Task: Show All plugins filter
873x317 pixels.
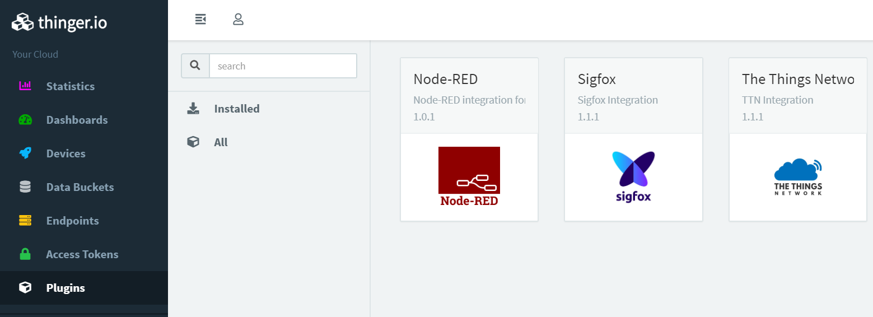Action: click(269, 142)
